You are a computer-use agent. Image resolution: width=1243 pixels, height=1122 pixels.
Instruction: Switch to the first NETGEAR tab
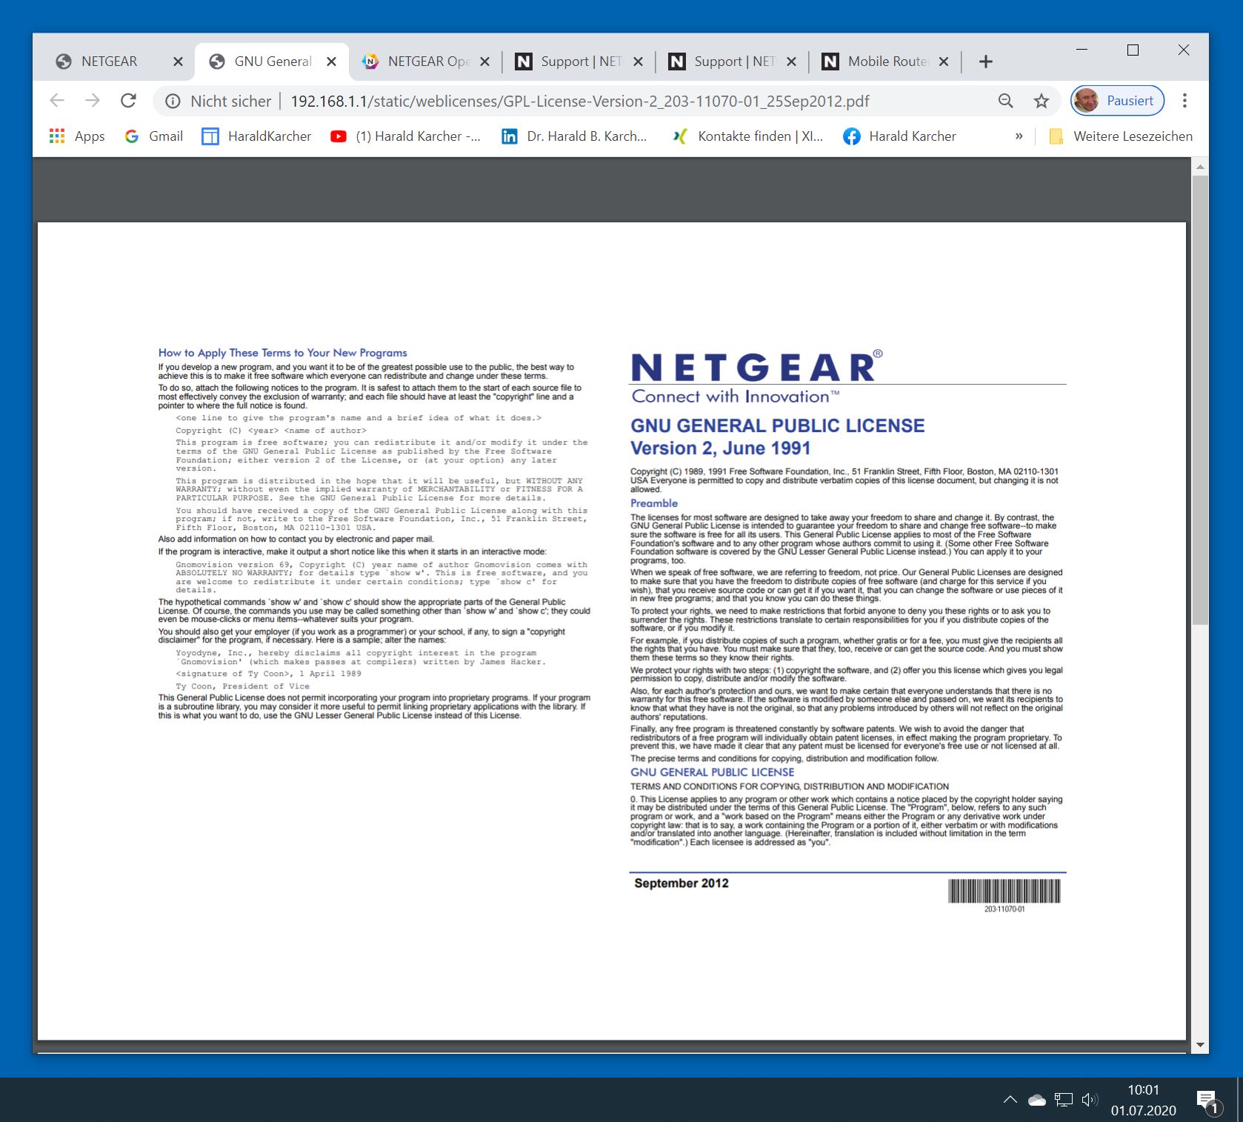pos(109,62)
